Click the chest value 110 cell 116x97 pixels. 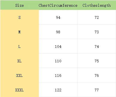58,61
